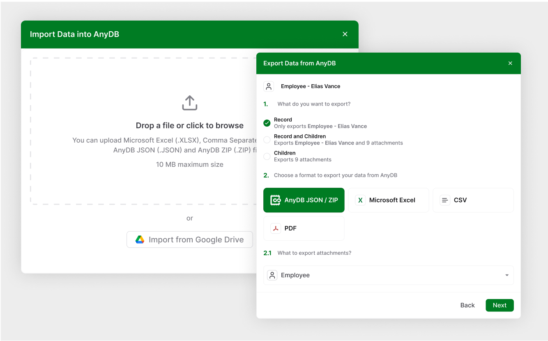
Task: Close the Import Data into AnyDB dialog
Action: click(345, 34)
